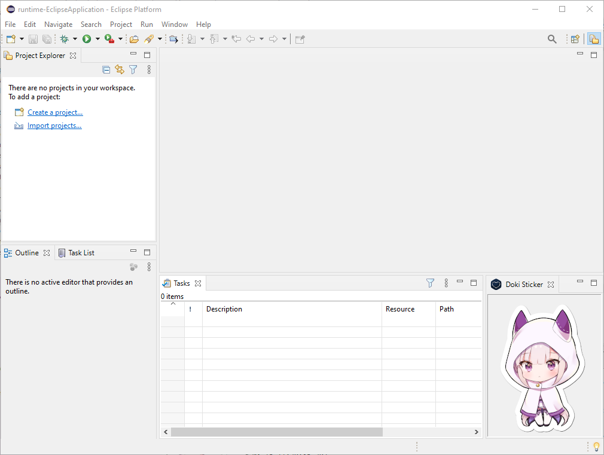
Task: Collapse All in Project Explorer
Action: point(106,69)
